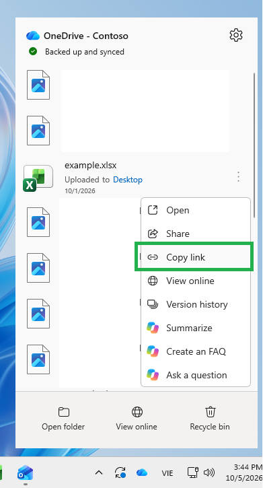Choose Open from the context menu

(196, 211)
